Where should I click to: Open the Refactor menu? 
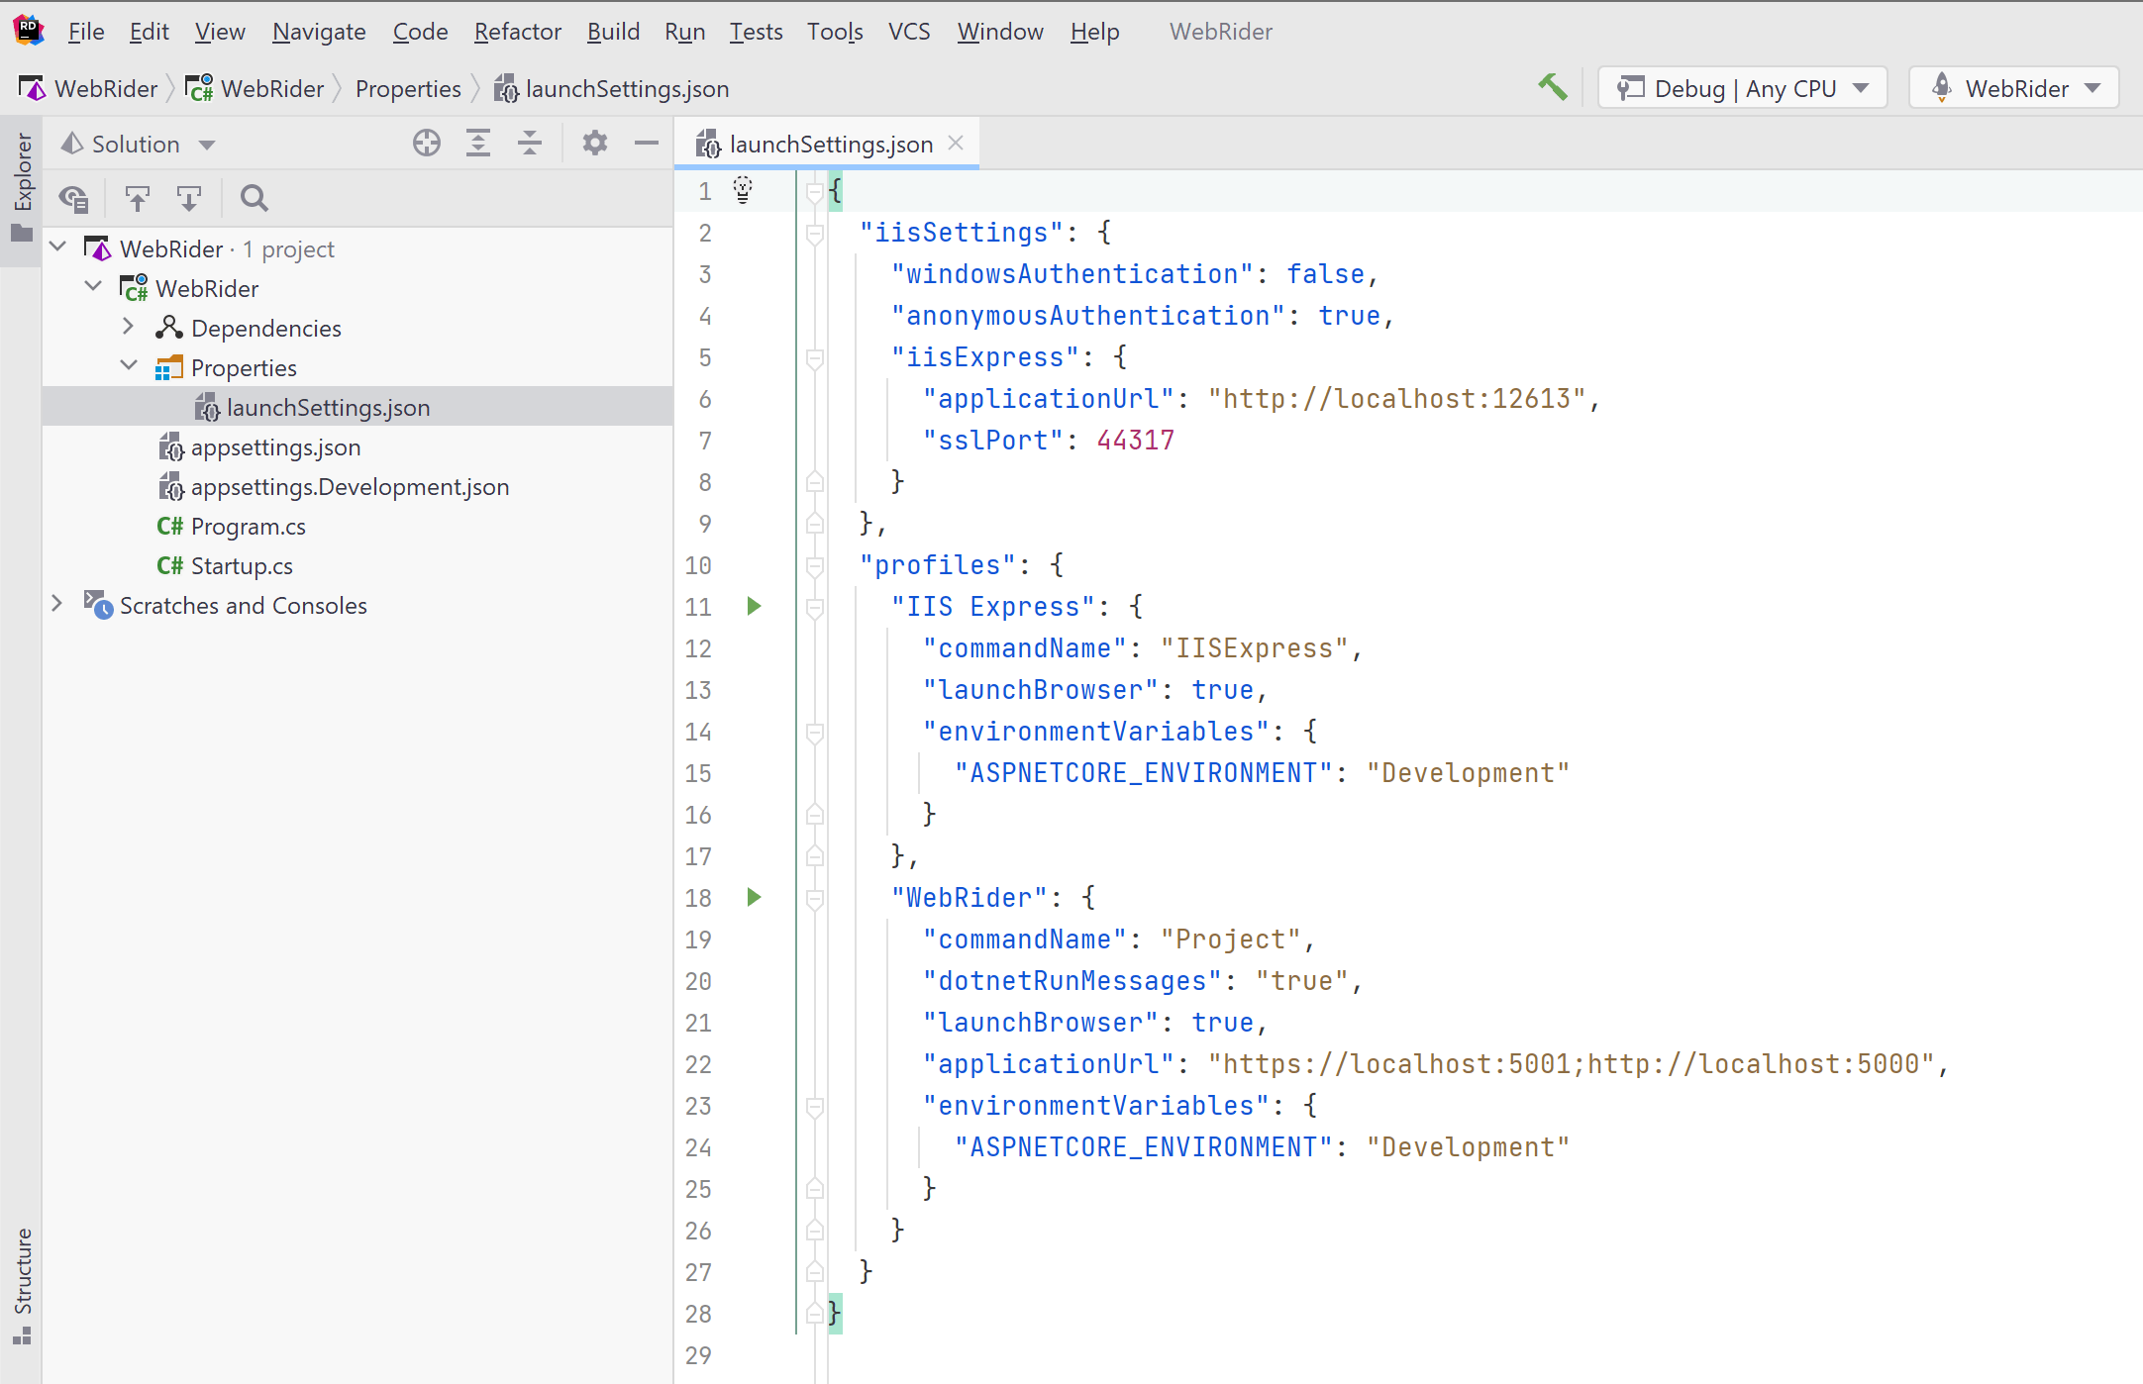click(517, 31)
